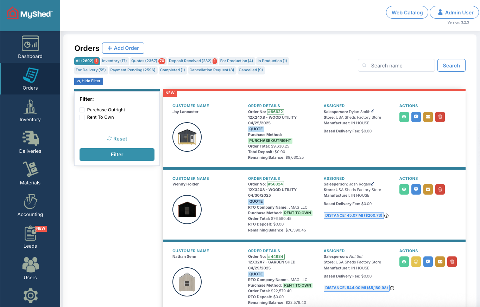480x307 pixels.
Task: View Jay Lancaster's order details via eye icon
Action: click(x=404, y=117)
